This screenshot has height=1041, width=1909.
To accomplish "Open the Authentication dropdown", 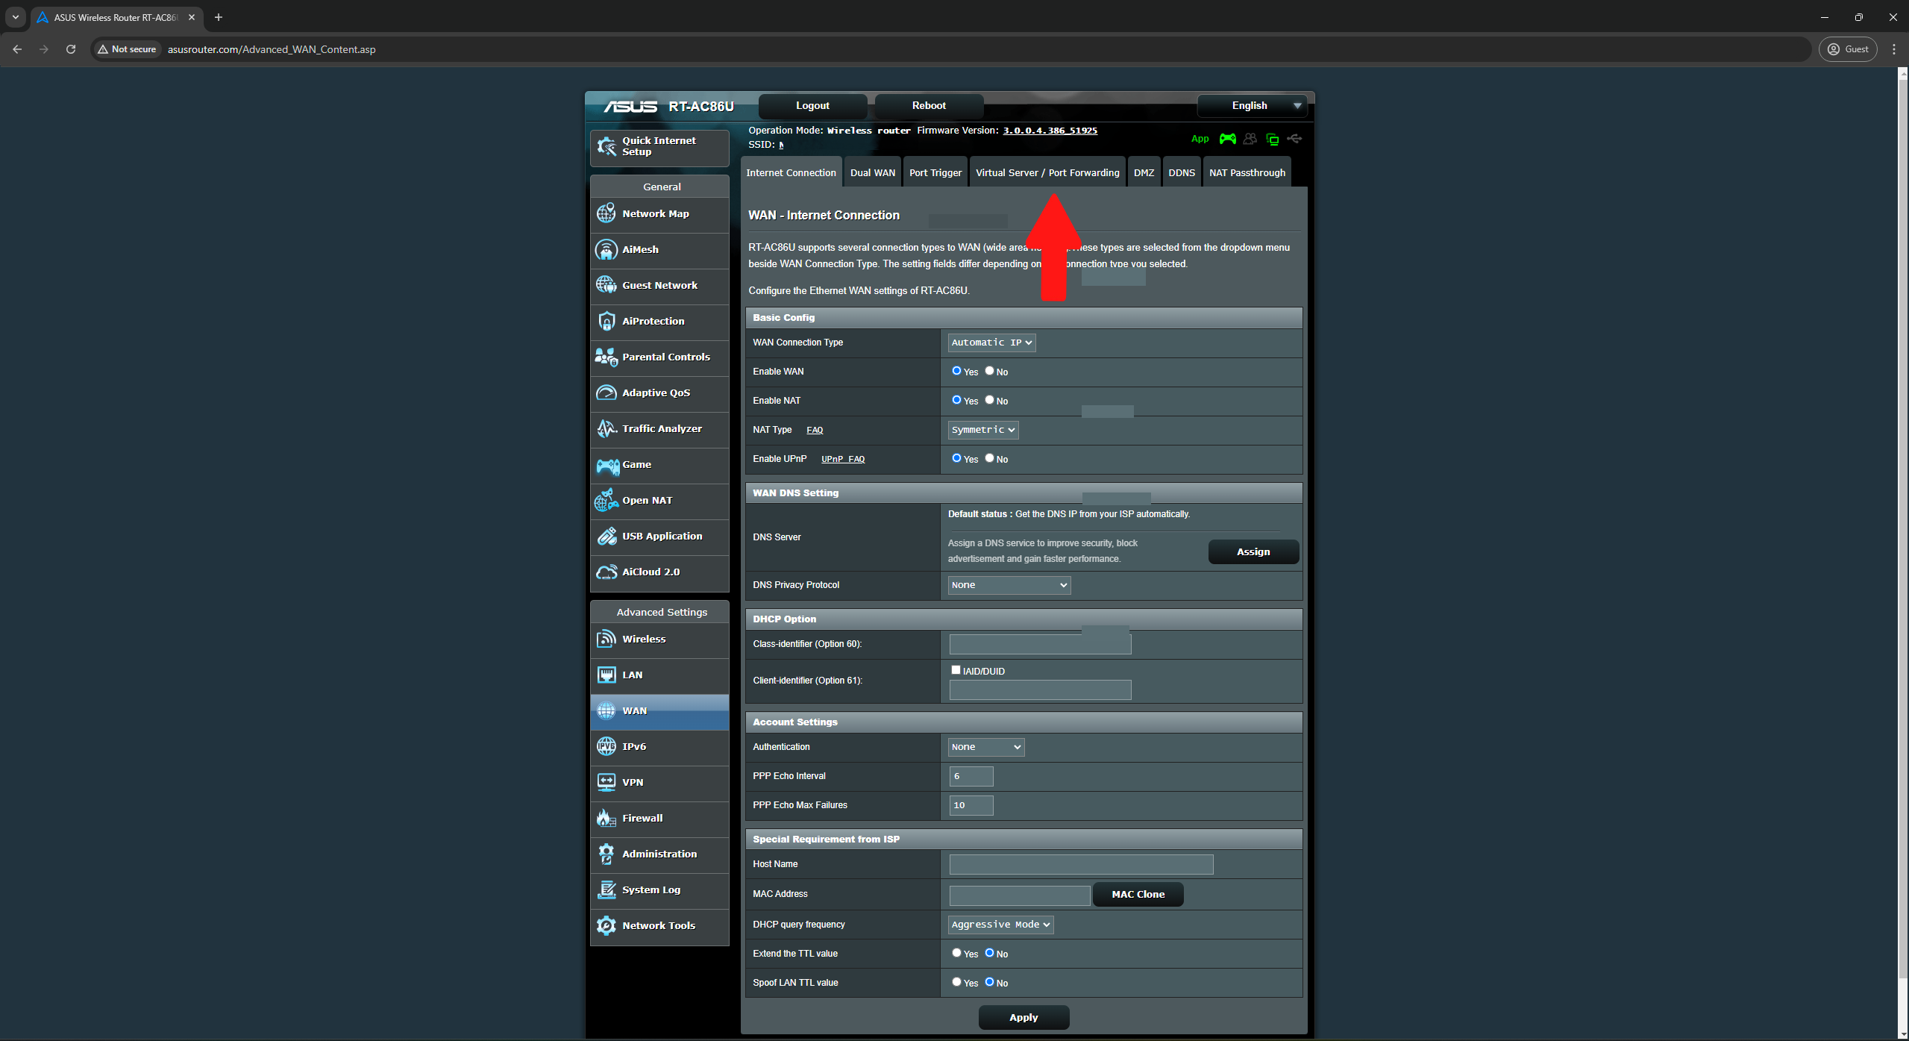I will point(986,747).
